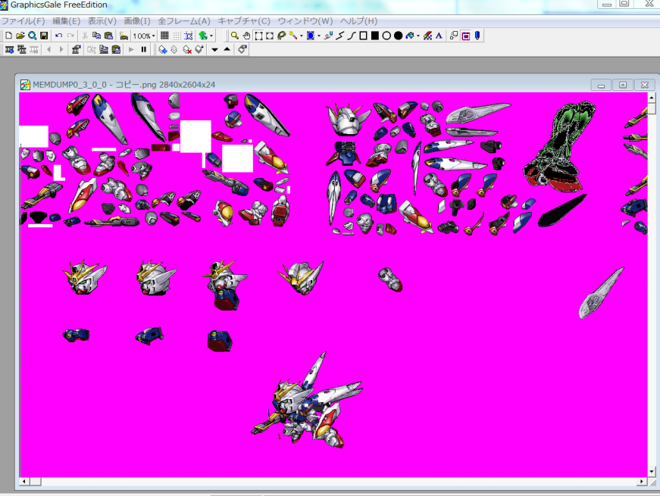Copy selection to clipboard
The width and height of the screenshot is (660, 496).
coord(96,36)
